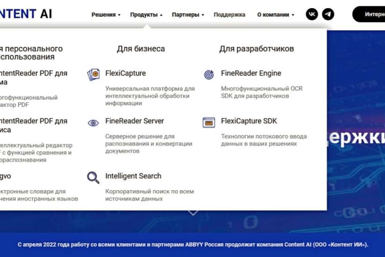Open ContentReader PDF для дома link
This screenshot has width=385, height=257.
coord(34,77)
